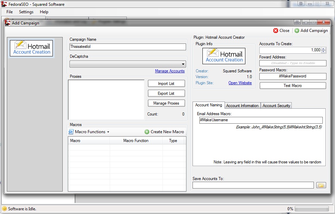Image resolution: width=335 pixels, height=214 pixels.
Task: Click the Accounts To Create value field
Action: pyautogui.click(x=290, y=50)
